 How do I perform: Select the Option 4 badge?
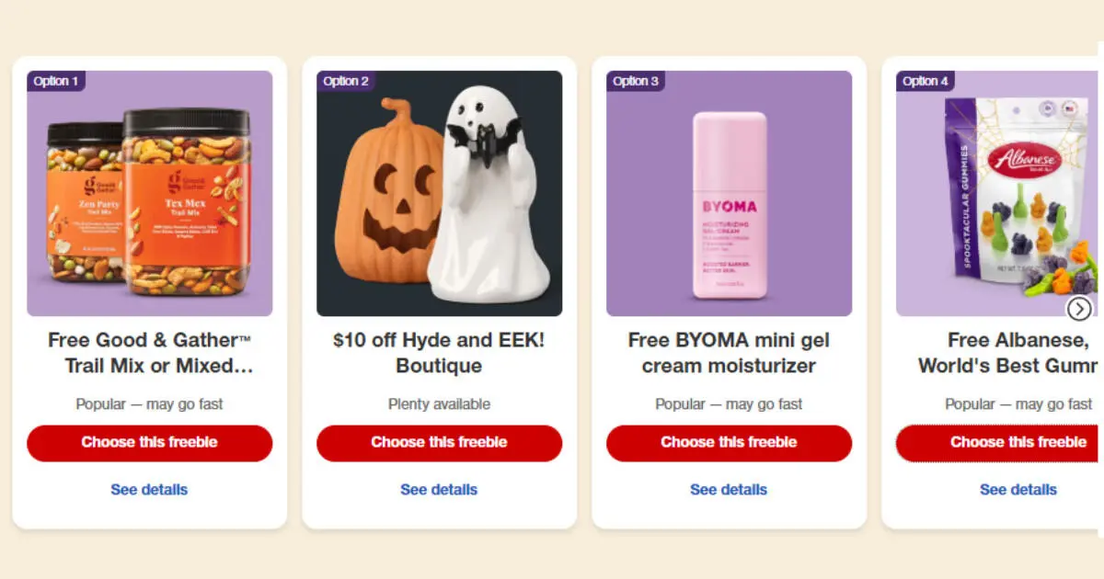point(926,81)
